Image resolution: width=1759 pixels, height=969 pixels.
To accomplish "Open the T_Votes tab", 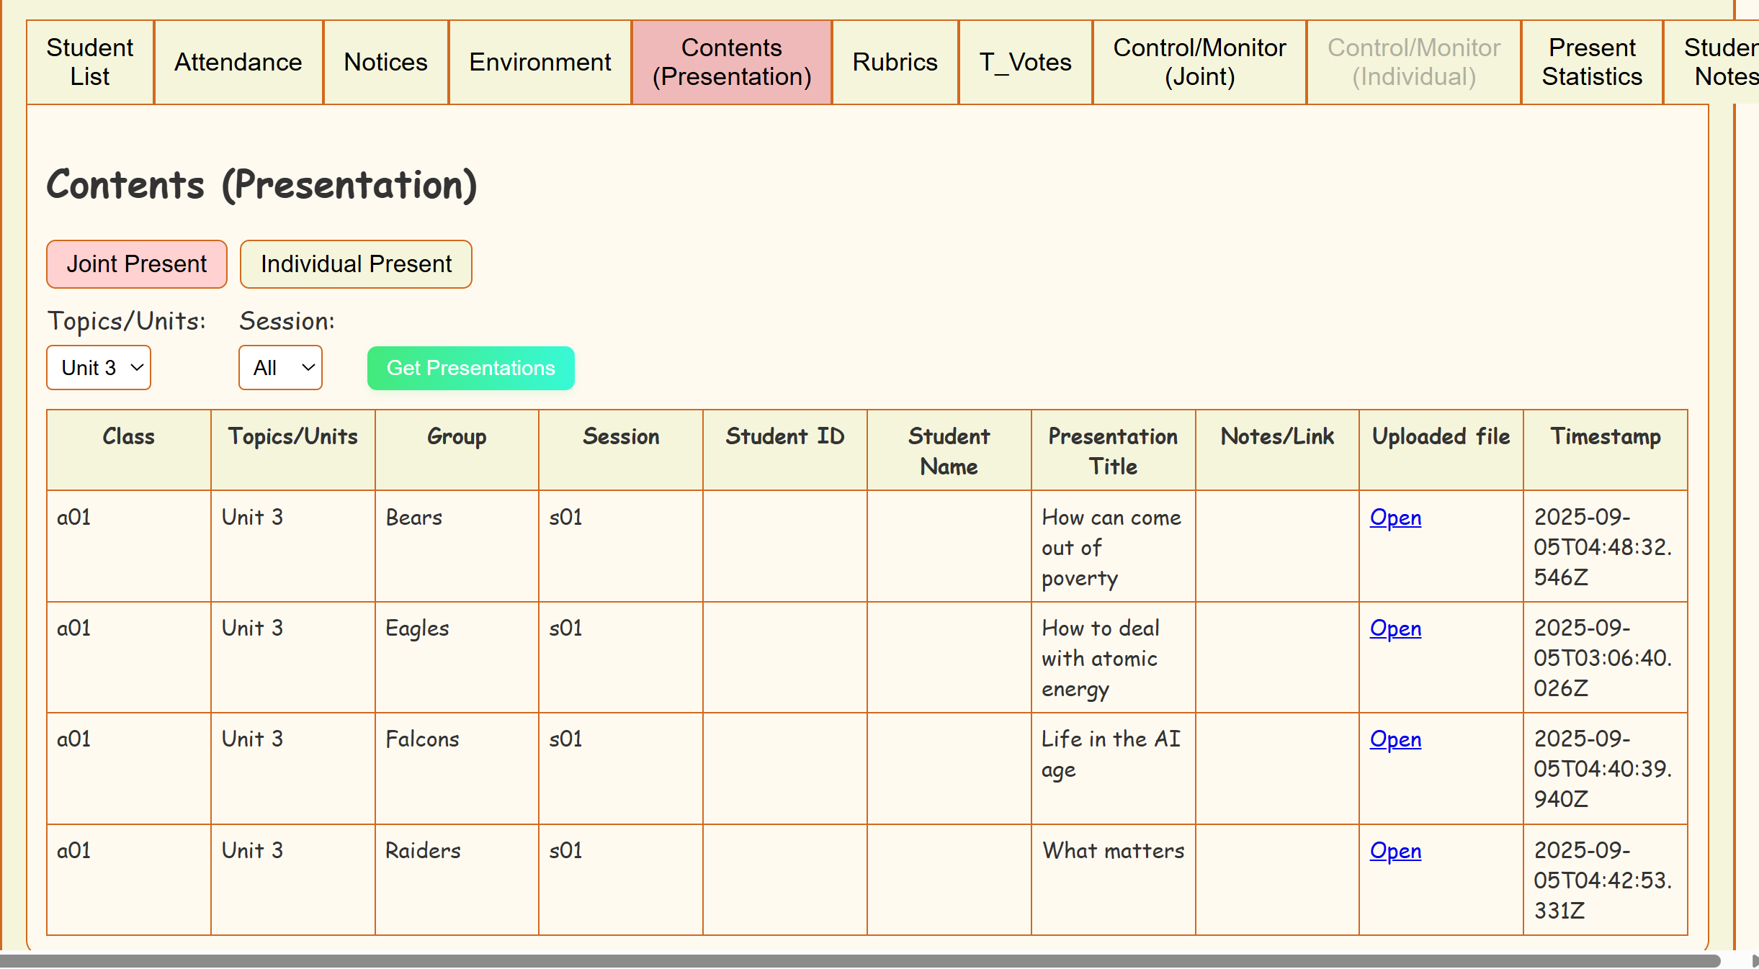I will 1025,62.
